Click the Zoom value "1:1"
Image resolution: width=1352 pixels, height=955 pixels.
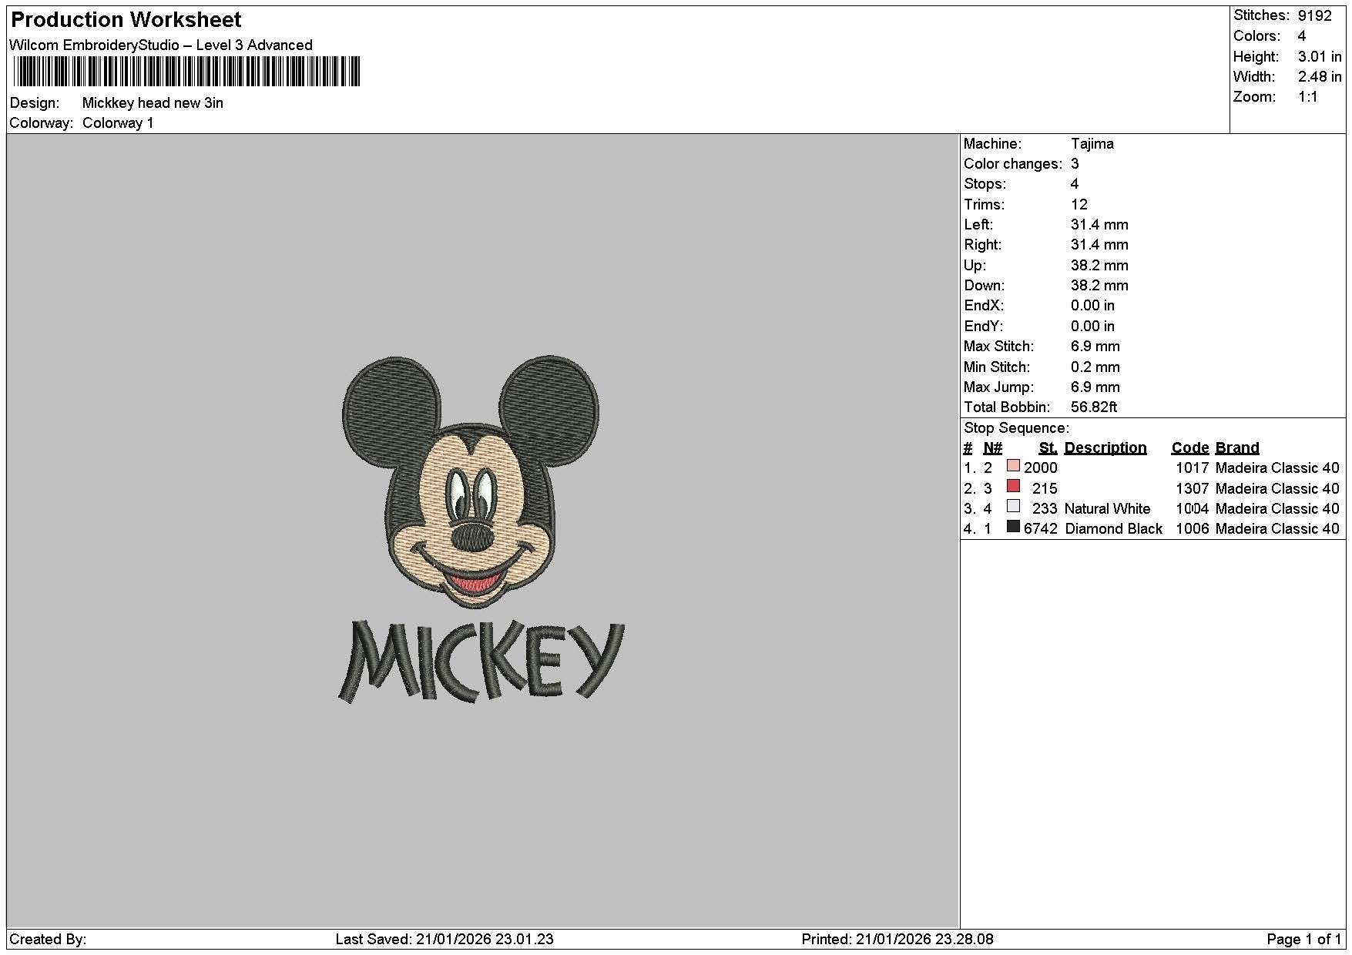(1308, 96)
